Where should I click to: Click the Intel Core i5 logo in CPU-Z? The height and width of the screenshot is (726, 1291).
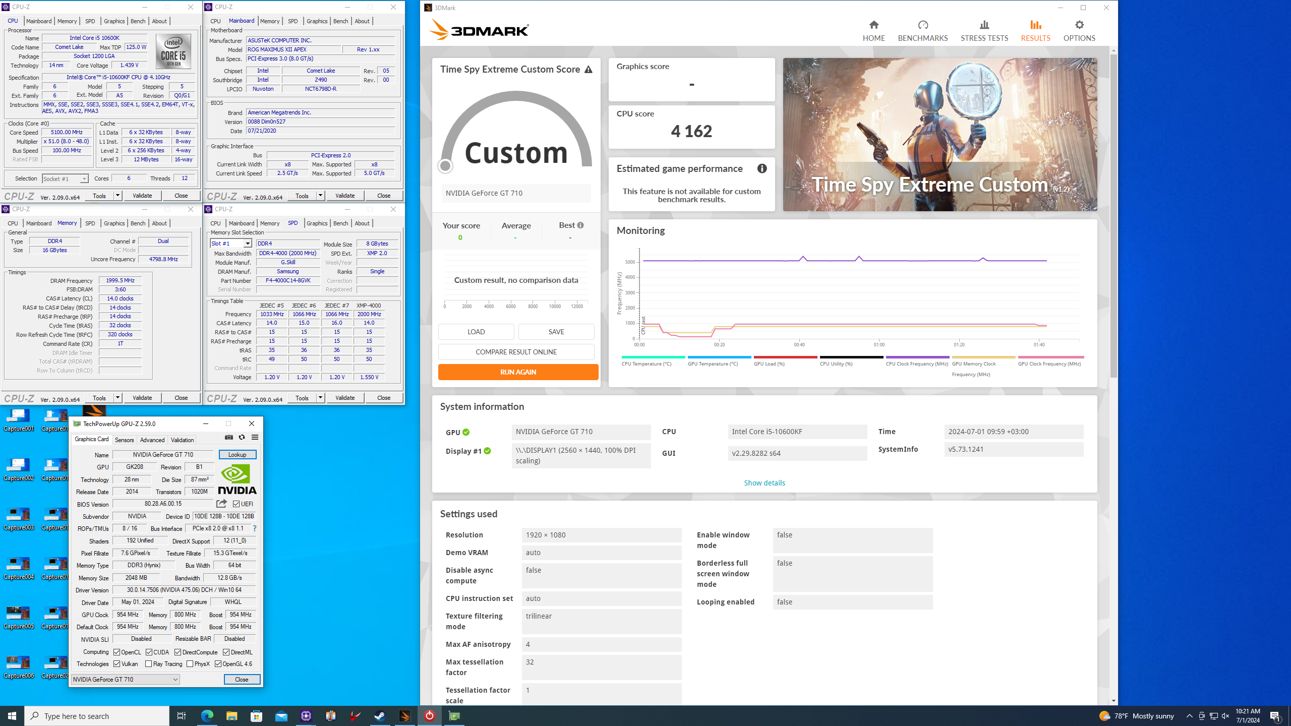173,51
